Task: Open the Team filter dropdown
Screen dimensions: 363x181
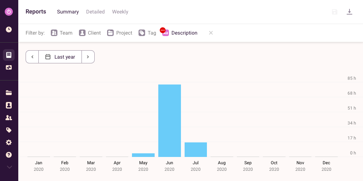Action: (x=62, y=33)
